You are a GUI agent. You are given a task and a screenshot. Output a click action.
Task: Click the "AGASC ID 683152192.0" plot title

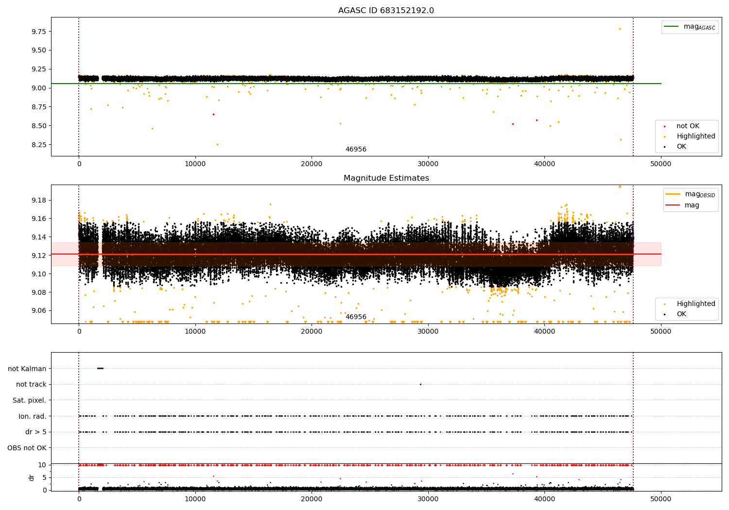[x=386, y=11]
